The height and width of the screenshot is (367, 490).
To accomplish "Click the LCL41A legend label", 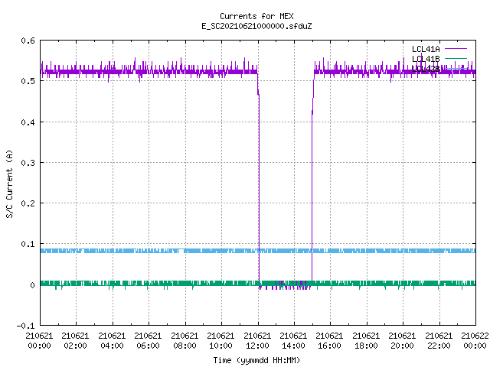I will coord(426,49).
